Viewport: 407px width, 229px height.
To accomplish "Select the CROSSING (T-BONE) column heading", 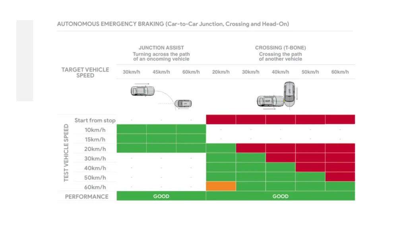I will 280,48.
